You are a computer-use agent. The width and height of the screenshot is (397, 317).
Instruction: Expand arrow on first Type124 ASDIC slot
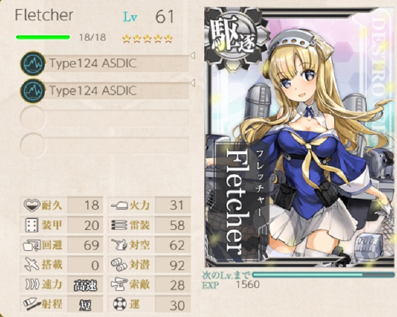193,56
